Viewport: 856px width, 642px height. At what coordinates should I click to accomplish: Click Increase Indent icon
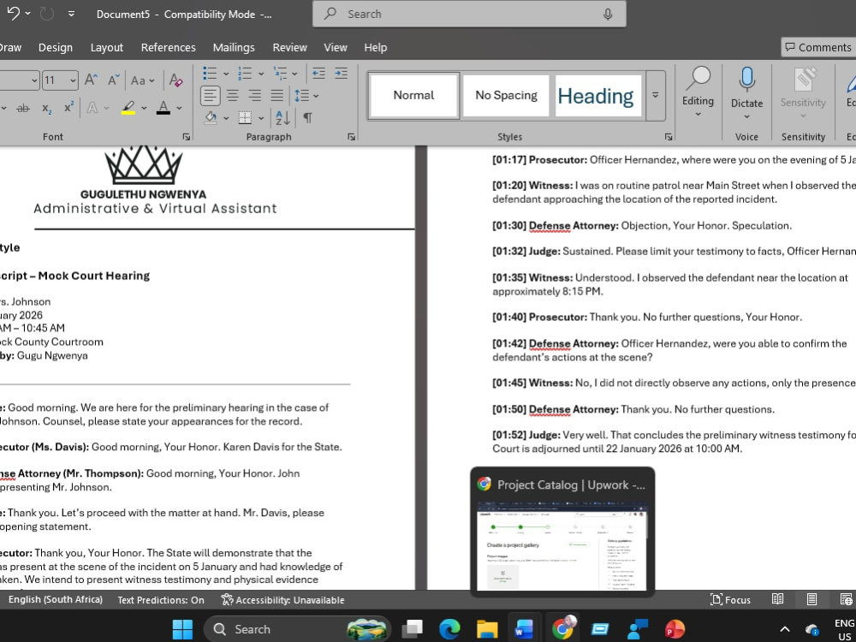(x=342, y=73)
